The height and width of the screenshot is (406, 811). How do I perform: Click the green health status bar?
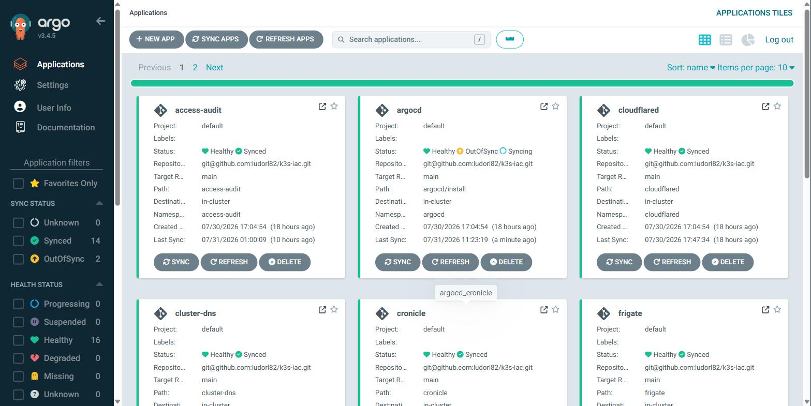(x=462, y=83)
